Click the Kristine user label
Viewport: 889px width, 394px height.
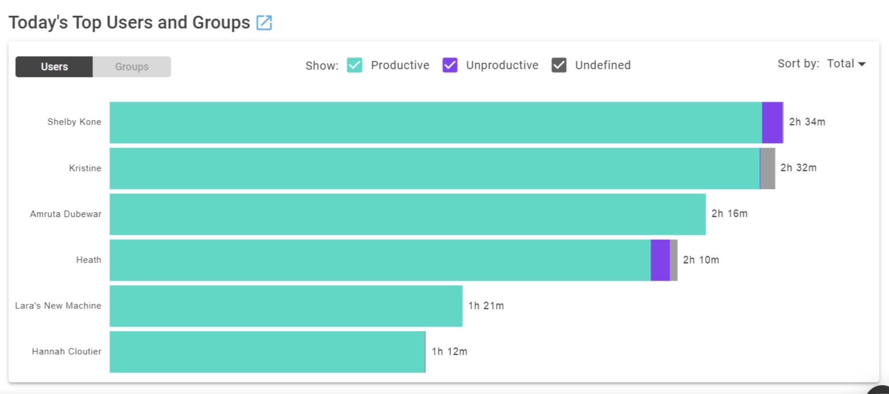(85, 168)
